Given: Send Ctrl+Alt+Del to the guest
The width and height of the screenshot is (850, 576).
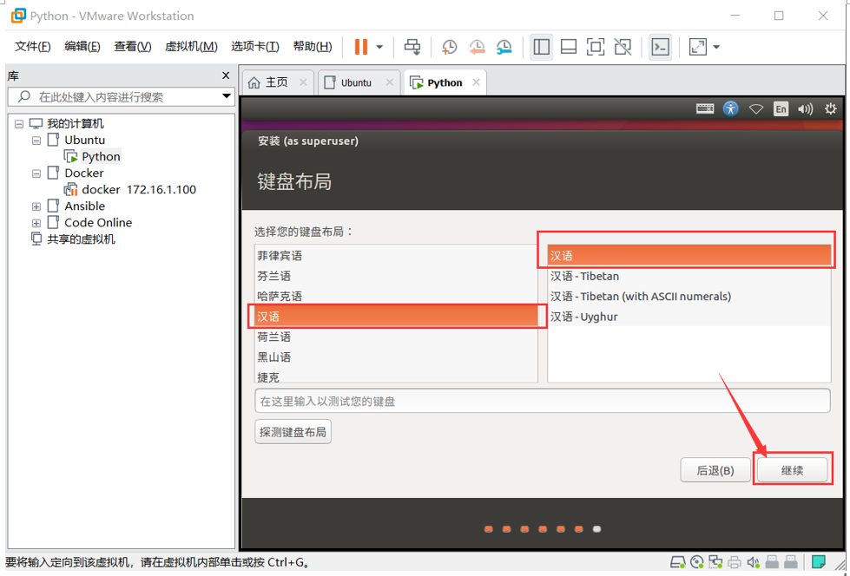Looking at the screenshot, I should pyautogui.click(x=413, y=46).
